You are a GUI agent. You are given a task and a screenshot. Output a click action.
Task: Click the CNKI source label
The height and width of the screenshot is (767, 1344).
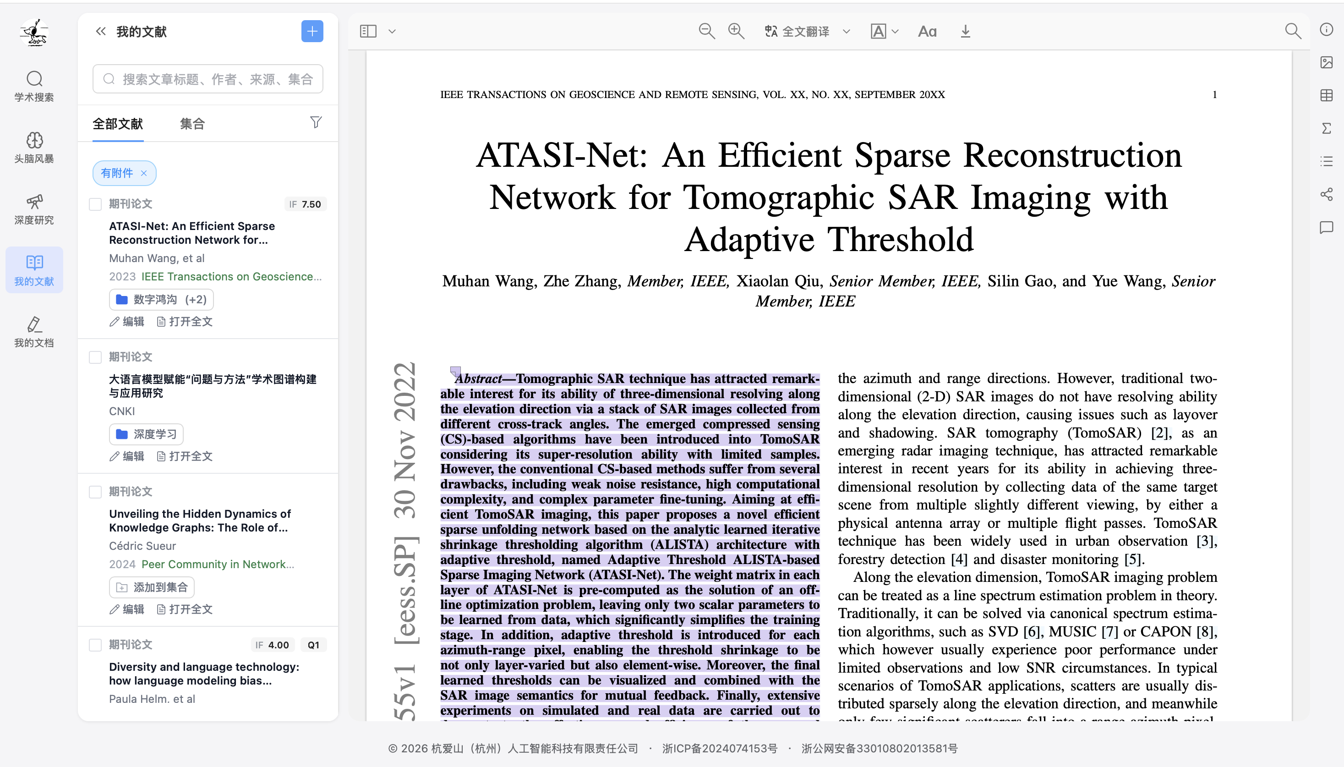(x=122, y=411)
